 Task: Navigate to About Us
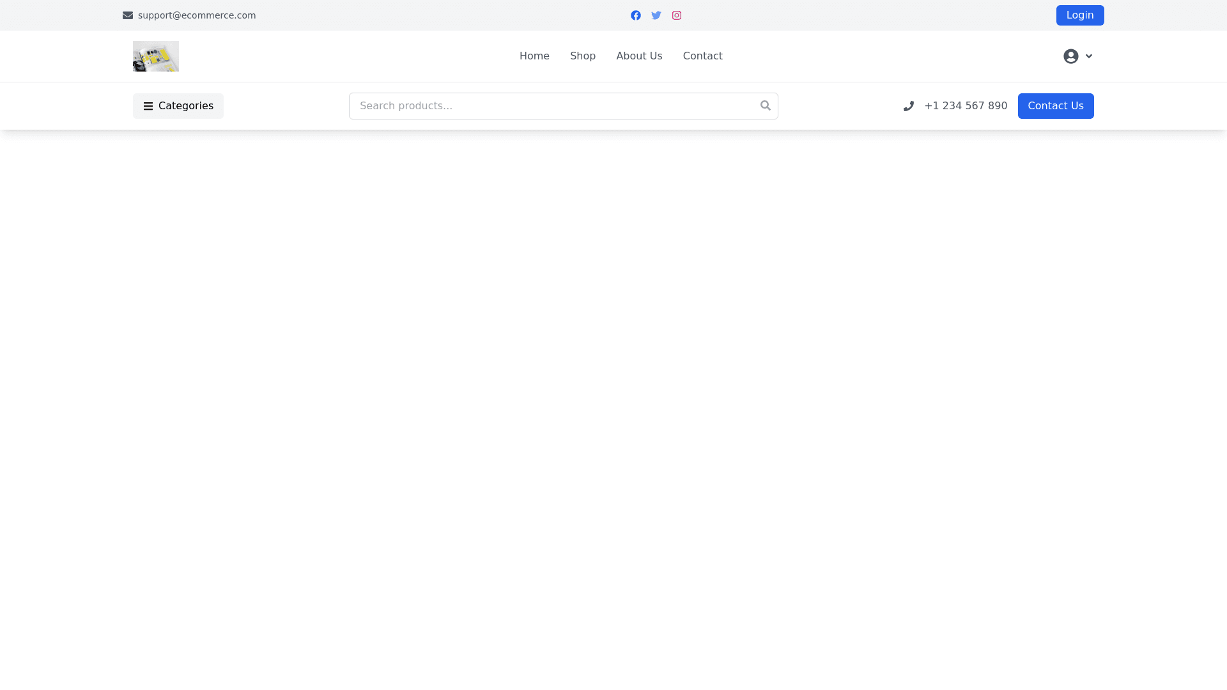pyautogui.click(x=639, y=56)
